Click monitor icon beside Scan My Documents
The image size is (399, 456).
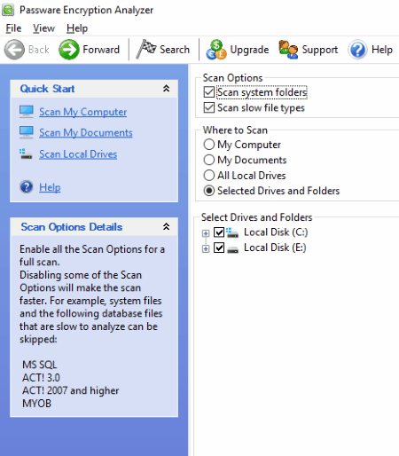pos(27,132)
